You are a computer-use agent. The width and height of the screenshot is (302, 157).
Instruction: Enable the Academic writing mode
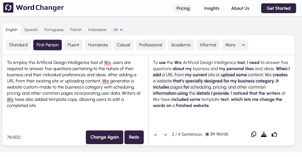tap(181, 45)
